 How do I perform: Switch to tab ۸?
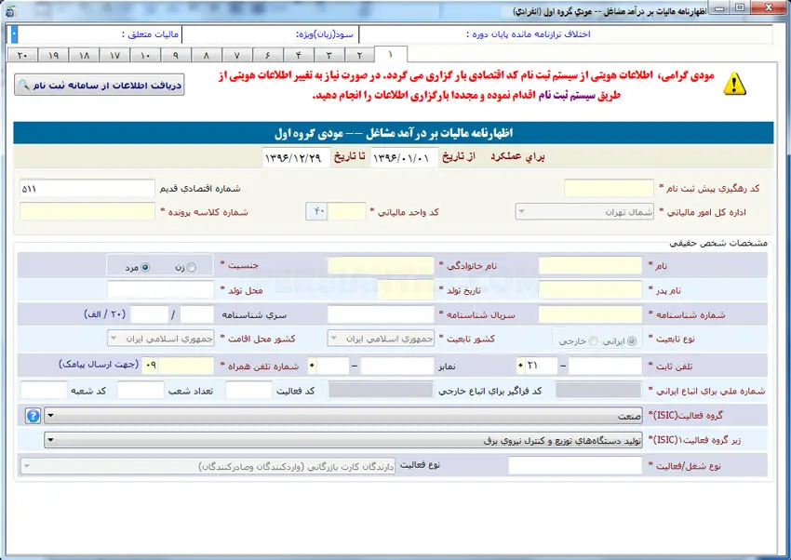point(206,55)
